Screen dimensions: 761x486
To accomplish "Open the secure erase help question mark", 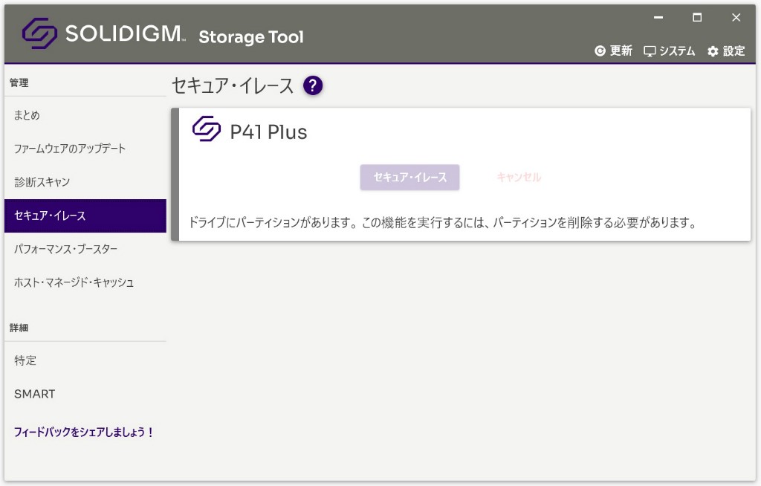I will [313, 86].
